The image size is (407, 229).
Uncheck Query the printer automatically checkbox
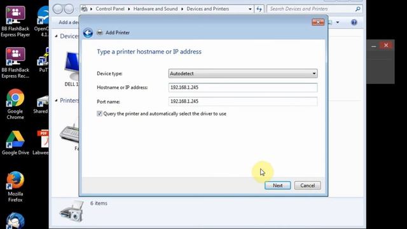pos(99,114)
